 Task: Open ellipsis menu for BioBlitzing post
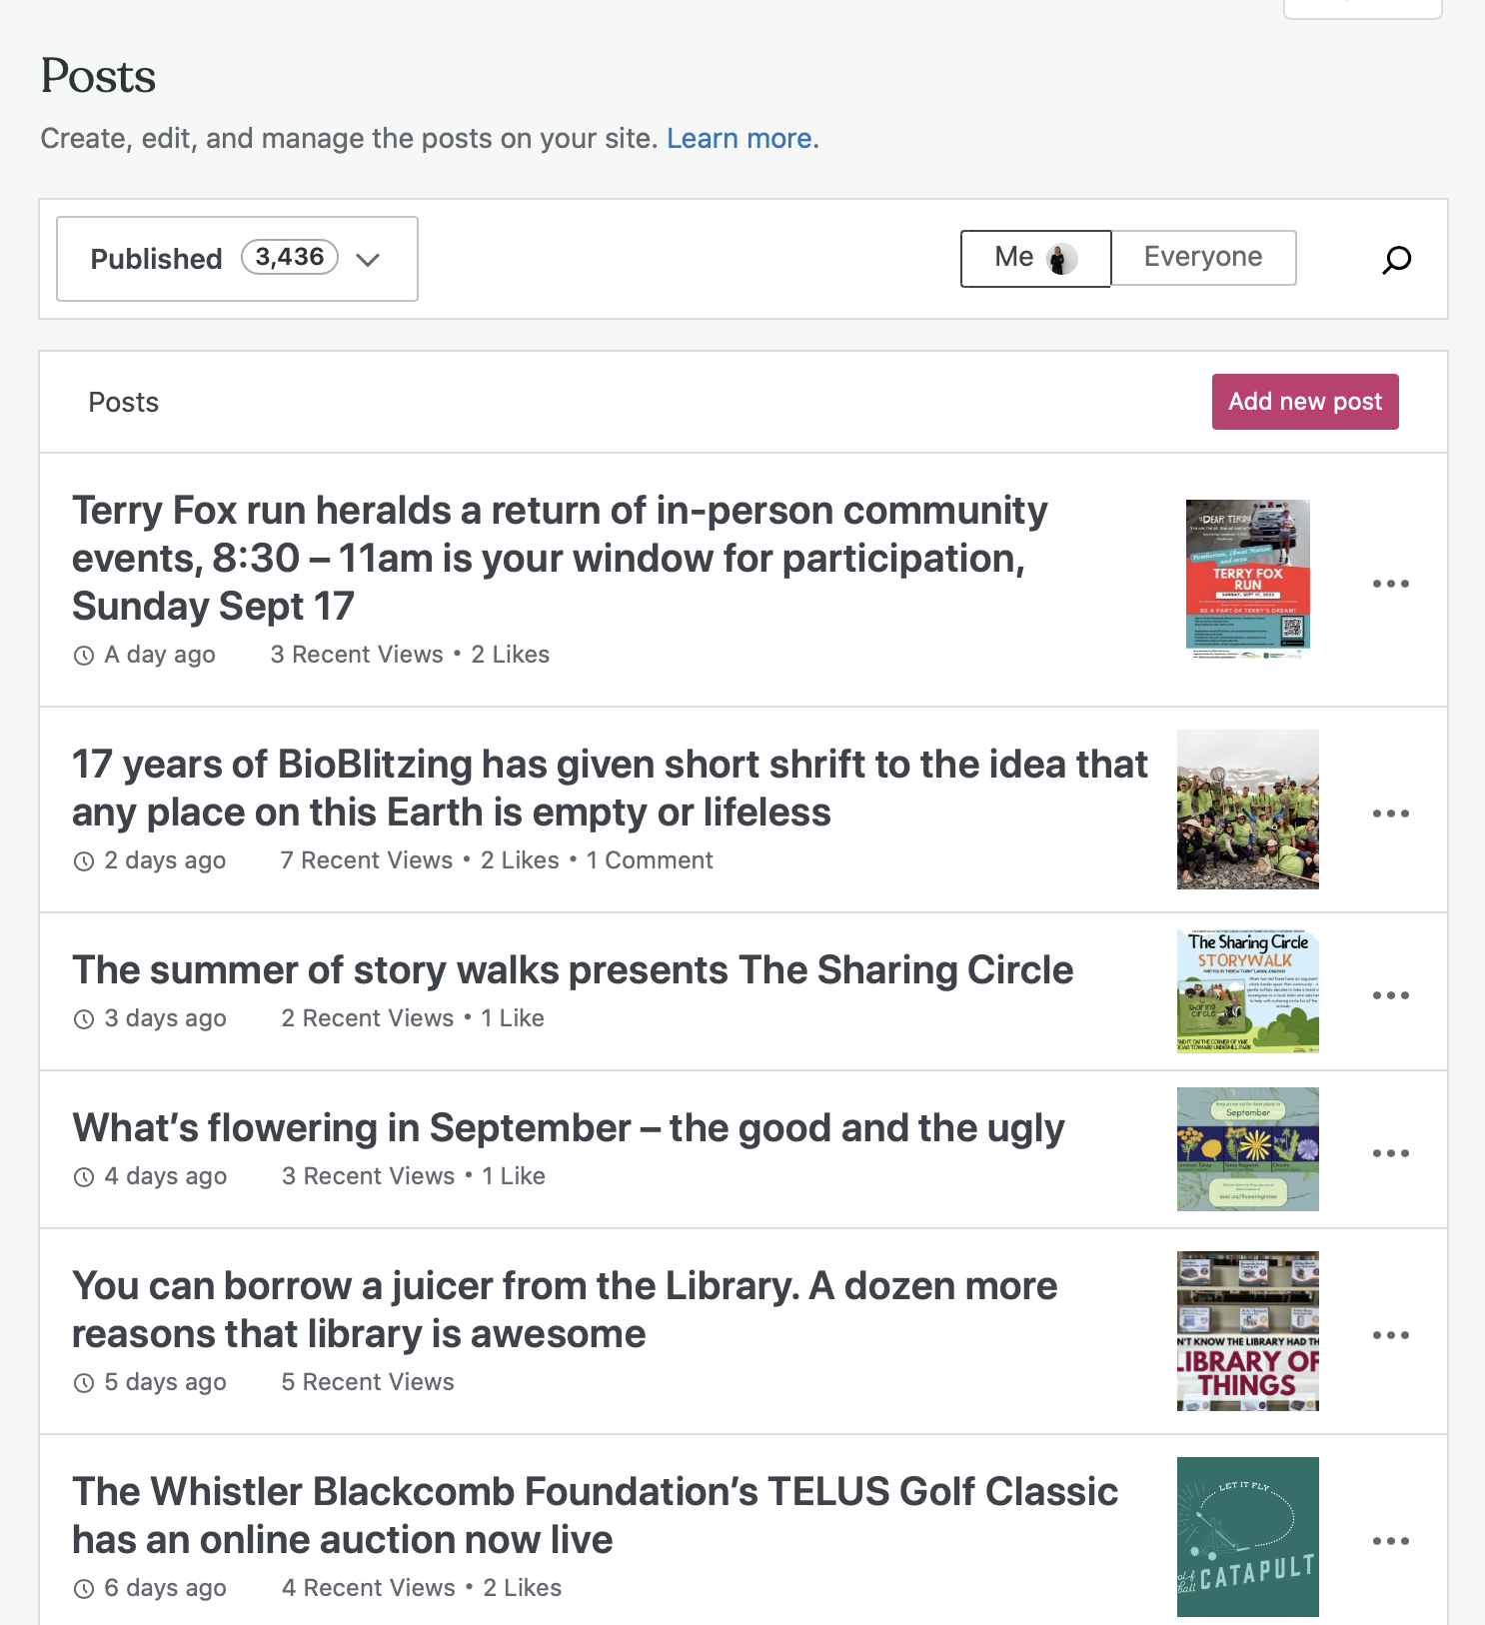click(x=1390, y=813)
